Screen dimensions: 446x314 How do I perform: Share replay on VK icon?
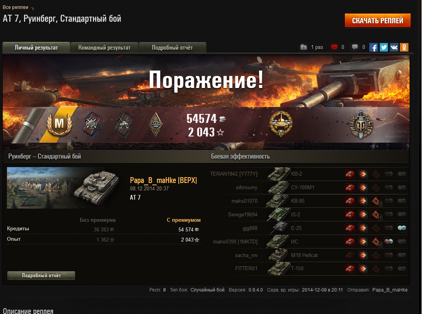[x=394, y=47]
